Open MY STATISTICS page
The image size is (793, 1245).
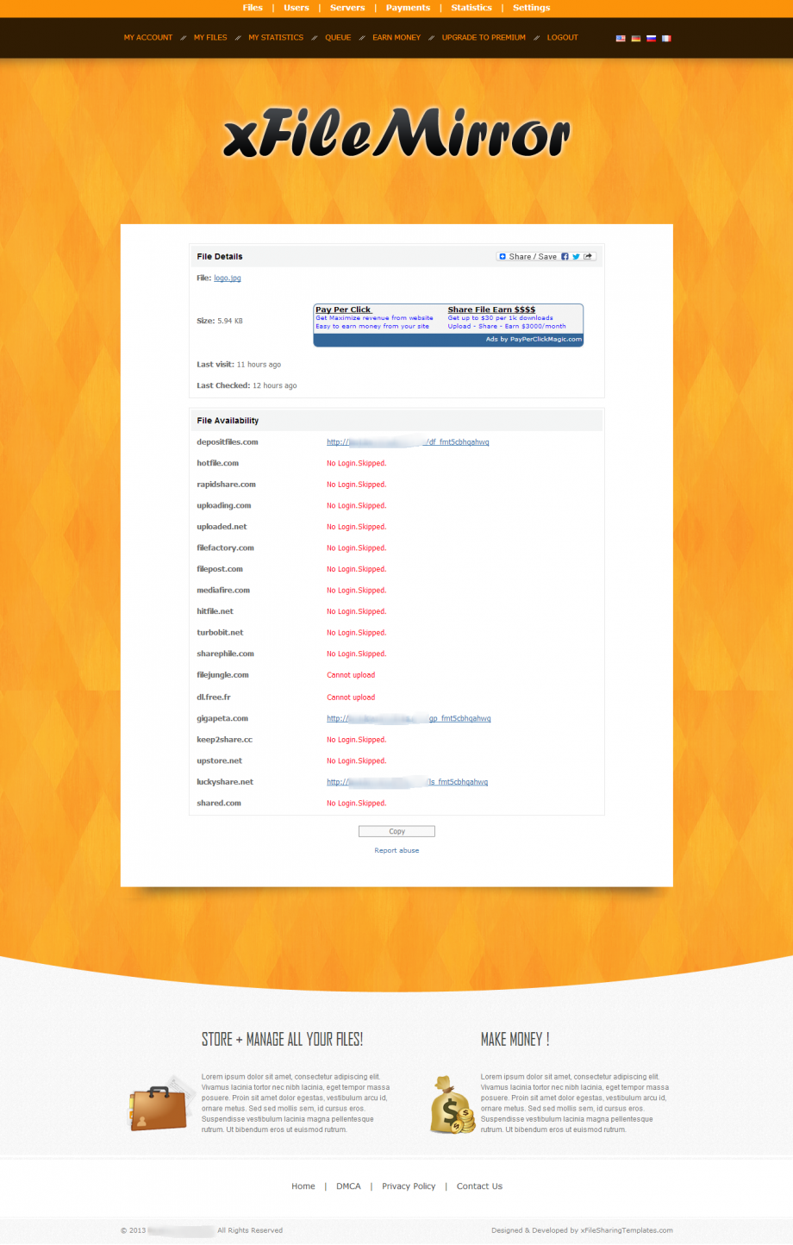coord(276,38)
